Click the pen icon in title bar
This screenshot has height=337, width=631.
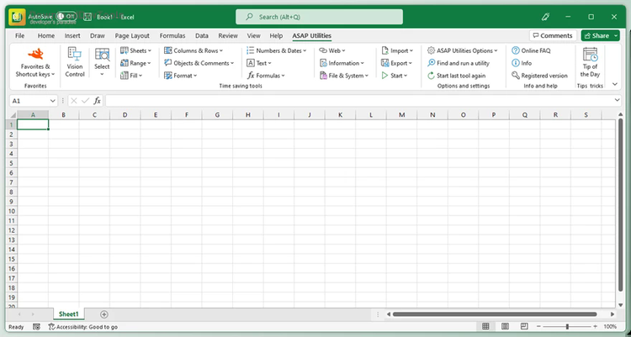(x=545, y=17)
